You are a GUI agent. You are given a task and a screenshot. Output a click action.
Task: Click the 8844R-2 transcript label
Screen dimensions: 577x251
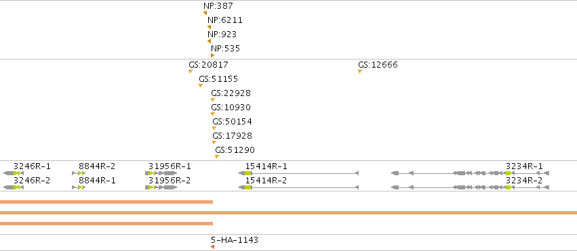[x=97, y=166]
